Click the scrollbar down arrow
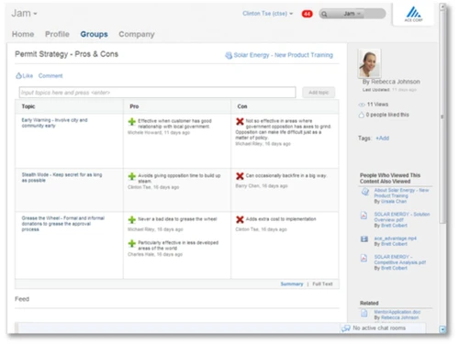459x344 pixels. [442, 329]
